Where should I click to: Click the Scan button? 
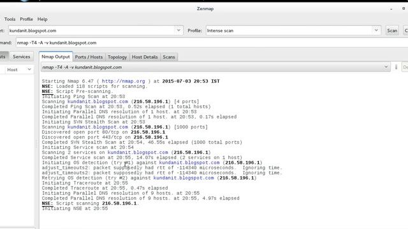coord(392,31)
